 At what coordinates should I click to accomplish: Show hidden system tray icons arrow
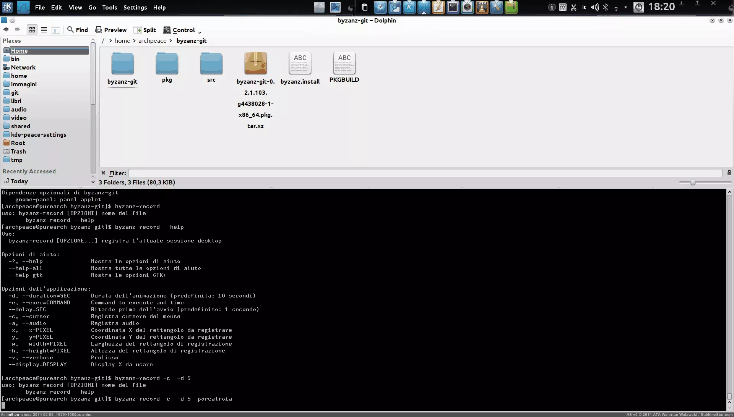pos(625,7)
